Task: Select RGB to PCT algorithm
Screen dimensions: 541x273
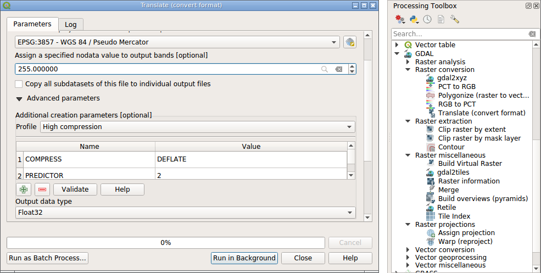Action: [x=457, y=104]
